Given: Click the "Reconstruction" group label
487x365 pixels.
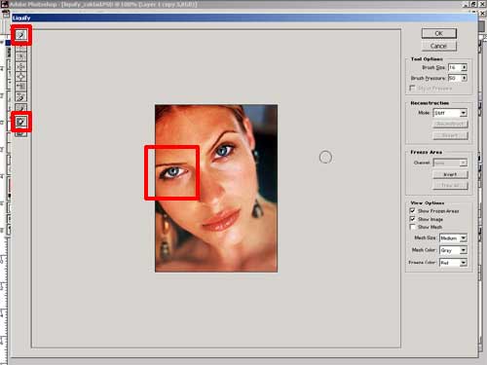Looking at the screenshot, I should tap(430, 103).
